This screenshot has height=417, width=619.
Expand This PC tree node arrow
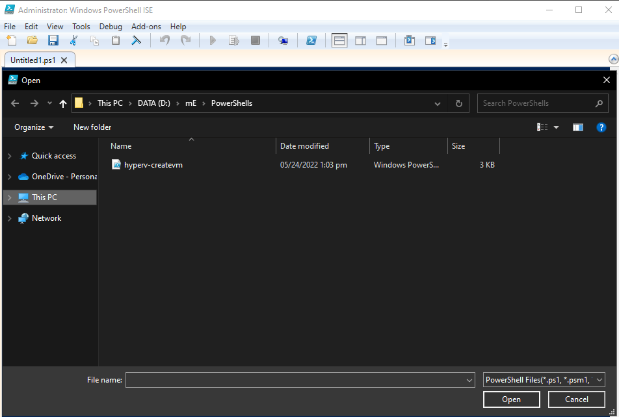10,197
